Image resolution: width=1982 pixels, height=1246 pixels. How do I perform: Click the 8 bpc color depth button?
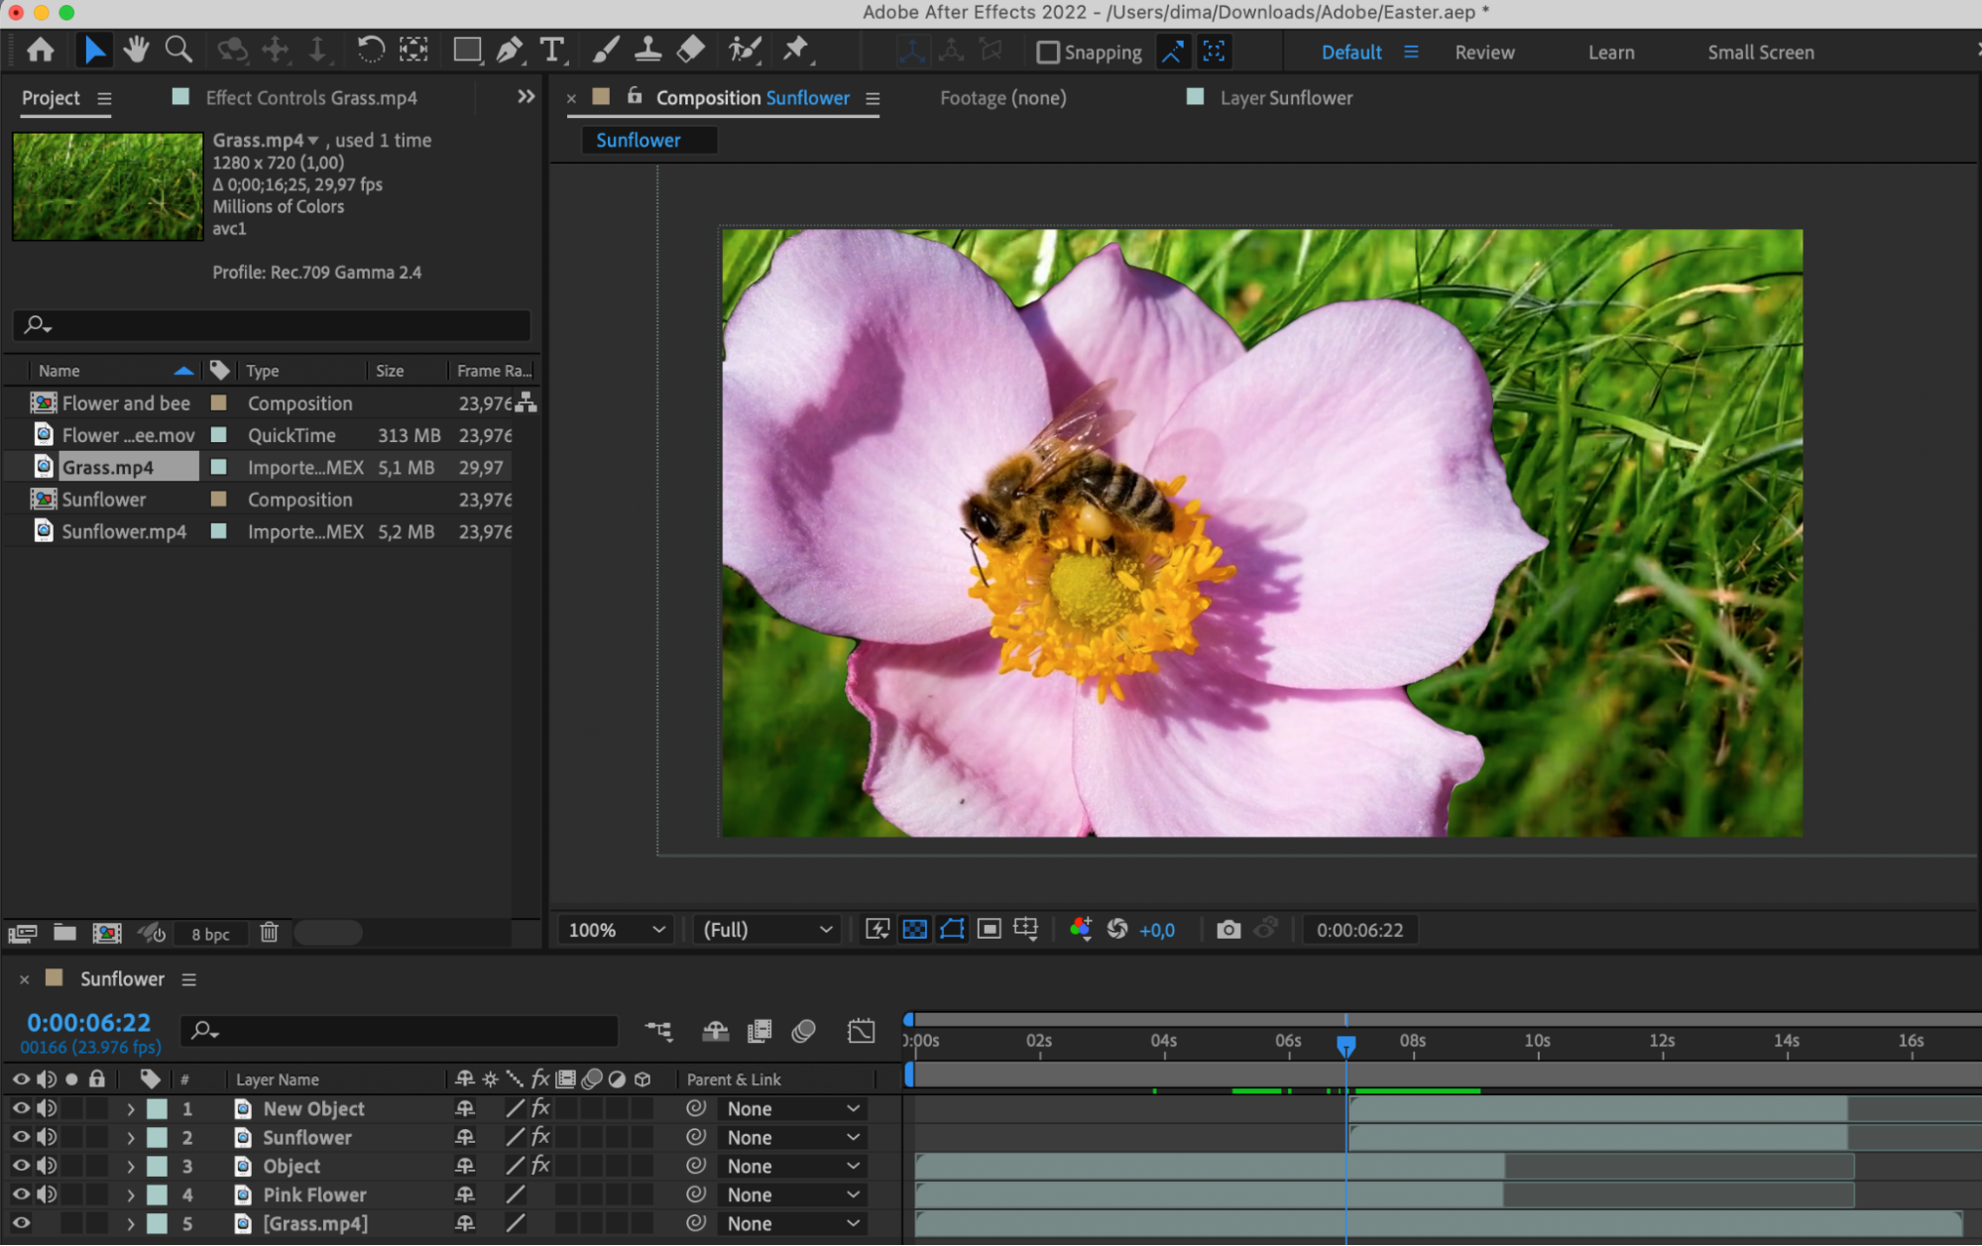(x=210, y=934)
